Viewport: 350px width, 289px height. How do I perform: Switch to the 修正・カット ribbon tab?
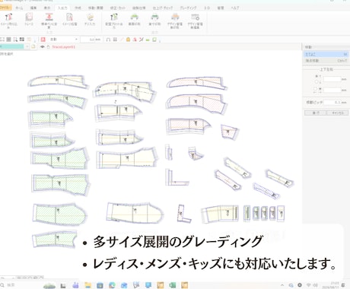118,8
